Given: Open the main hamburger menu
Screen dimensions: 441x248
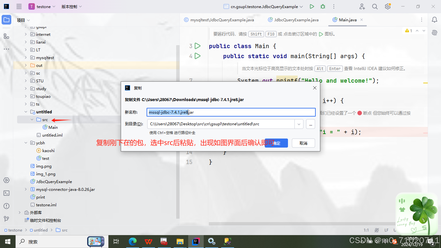Looking at the screenshot, I should pyautogui.click(x=19, y=6).
